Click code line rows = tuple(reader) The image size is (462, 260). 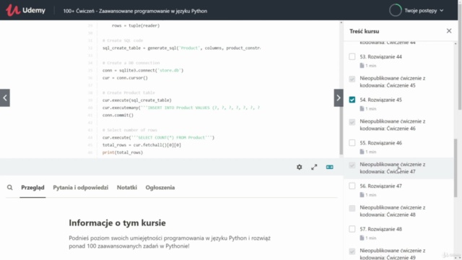[136, 26]
